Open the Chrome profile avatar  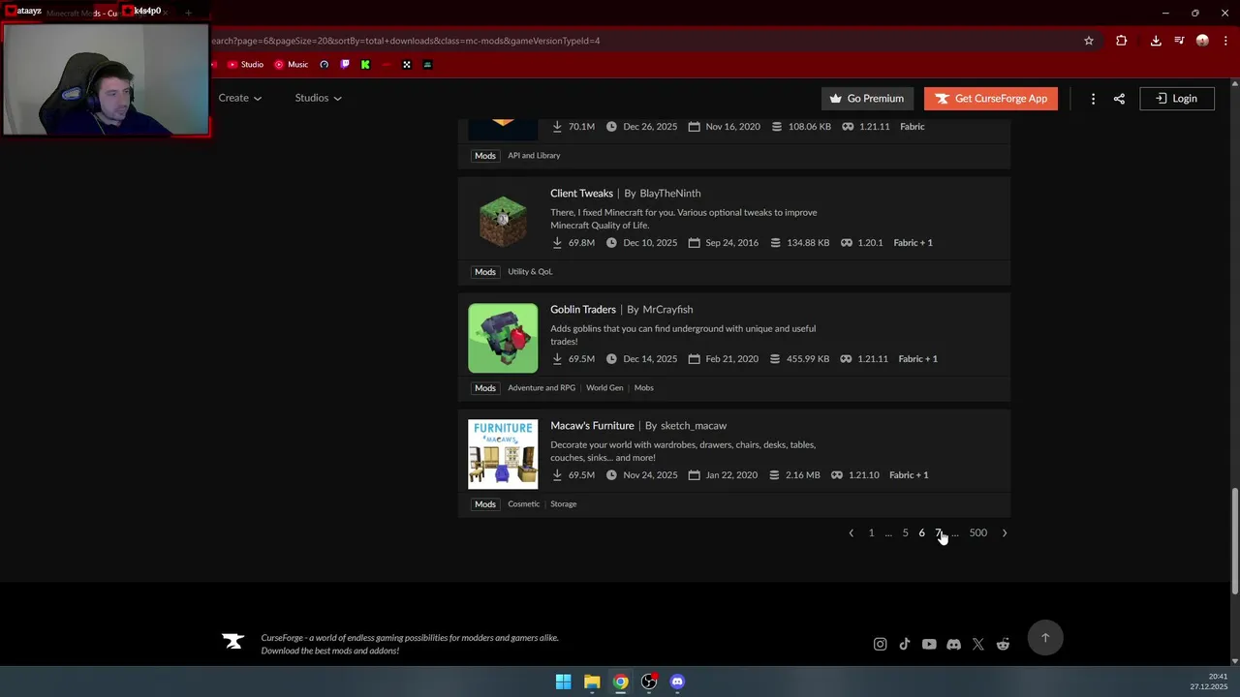[1202, 41]
